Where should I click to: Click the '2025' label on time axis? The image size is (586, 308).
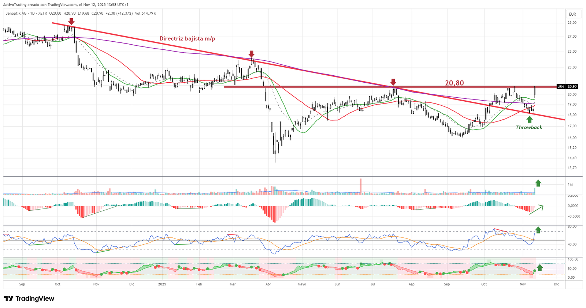[x=162, y=284]
